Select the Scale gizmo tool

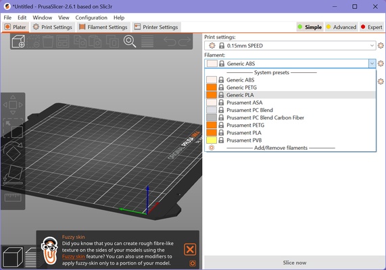(13, 128)
